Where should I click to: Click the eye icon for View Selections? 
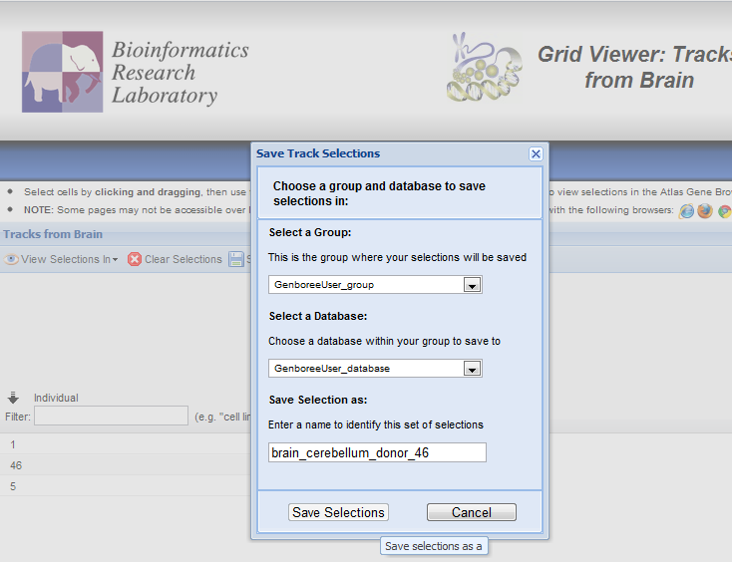(12, 259)
